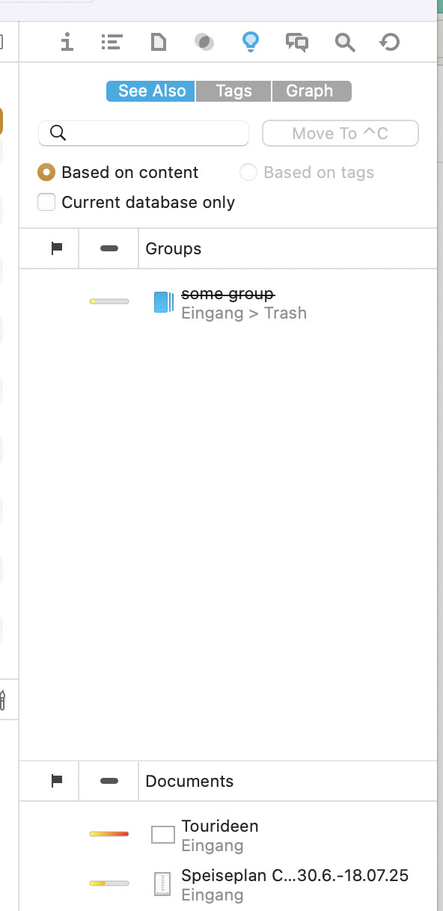443x911 pixels.
Task: Enable Current database only checkbox
Action: 46,202
